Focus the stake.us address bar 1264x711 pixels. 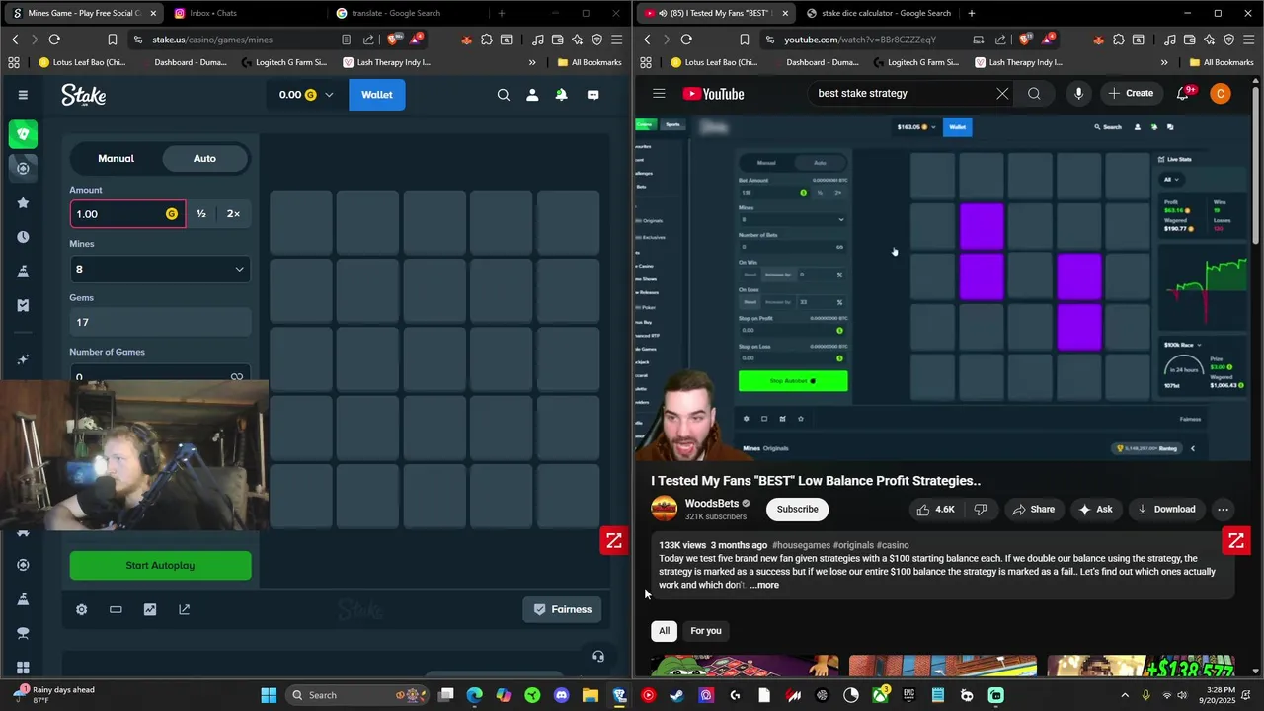(237, 39)
